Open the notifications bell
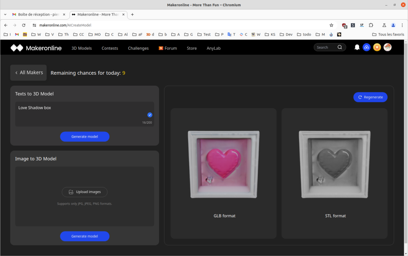 click(x=357, y=47)
